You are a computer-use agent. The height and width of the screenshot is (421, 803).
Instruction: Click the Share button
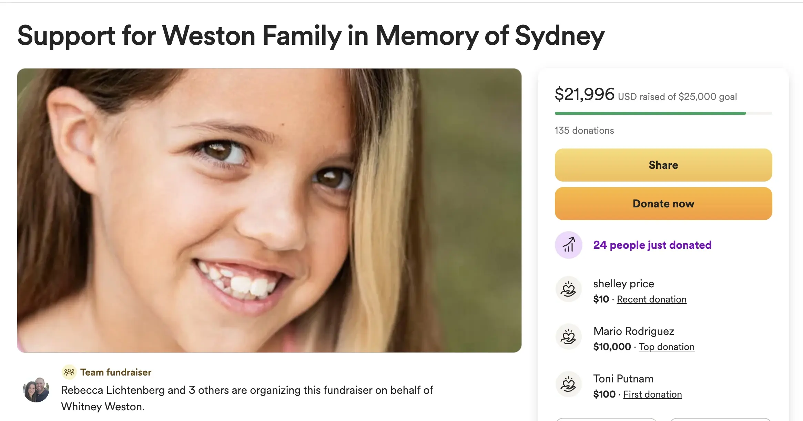point(663,165)
